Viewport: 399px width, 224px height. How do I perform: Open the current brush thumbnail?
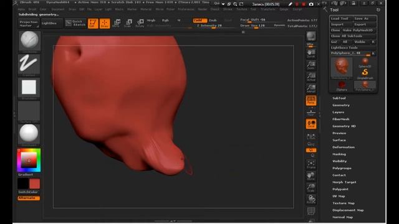coord(29,40)
